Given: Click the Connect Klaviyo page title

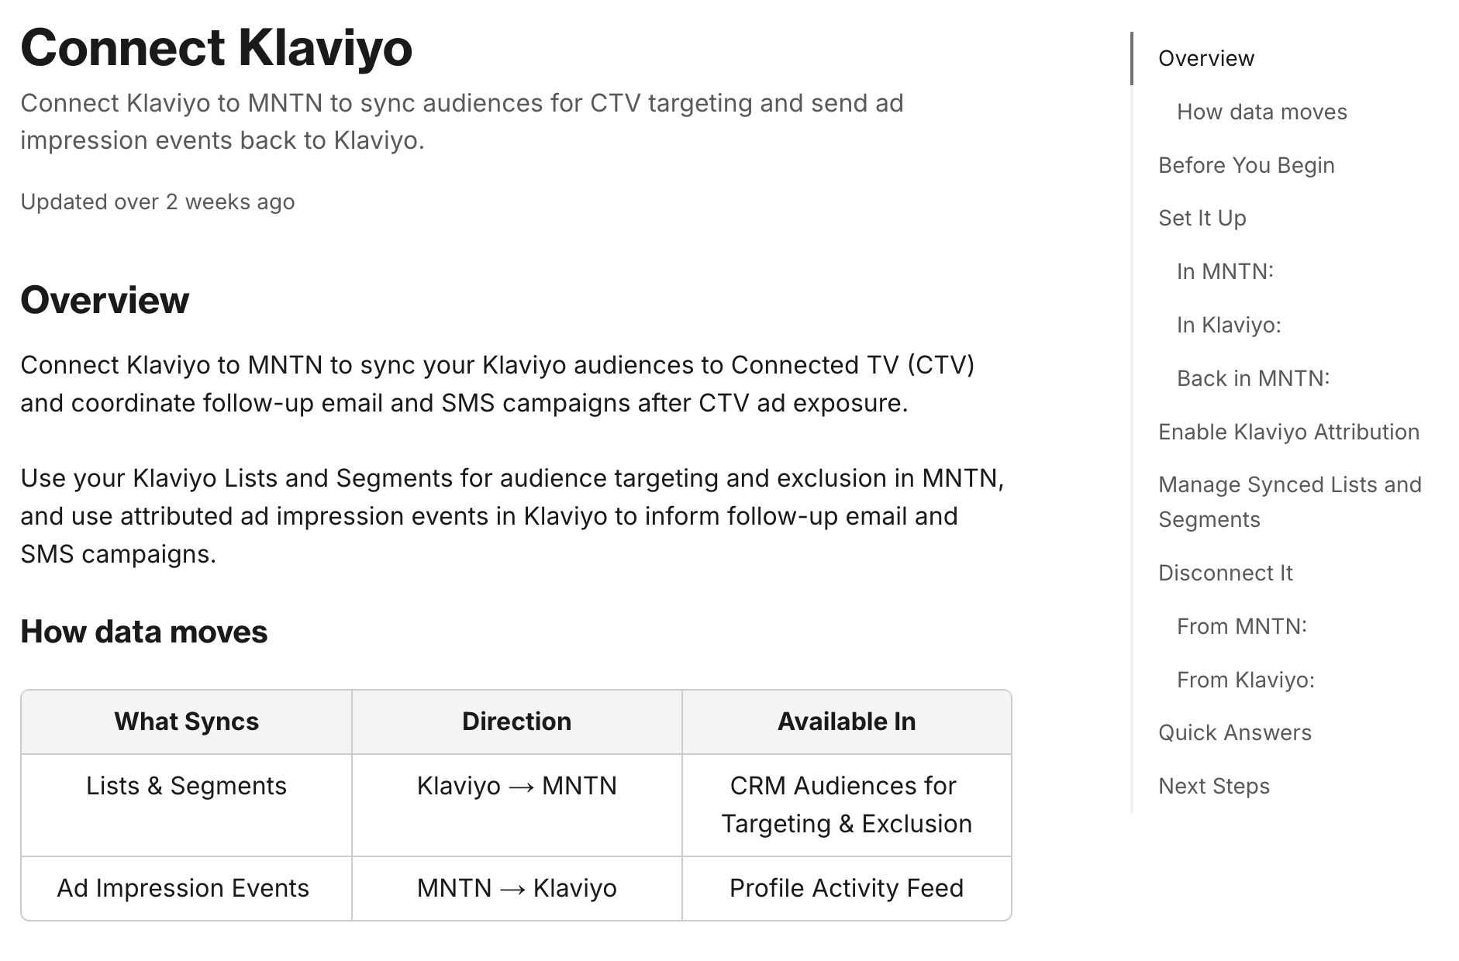Looking at the screenshot, I should click(216, 47).
